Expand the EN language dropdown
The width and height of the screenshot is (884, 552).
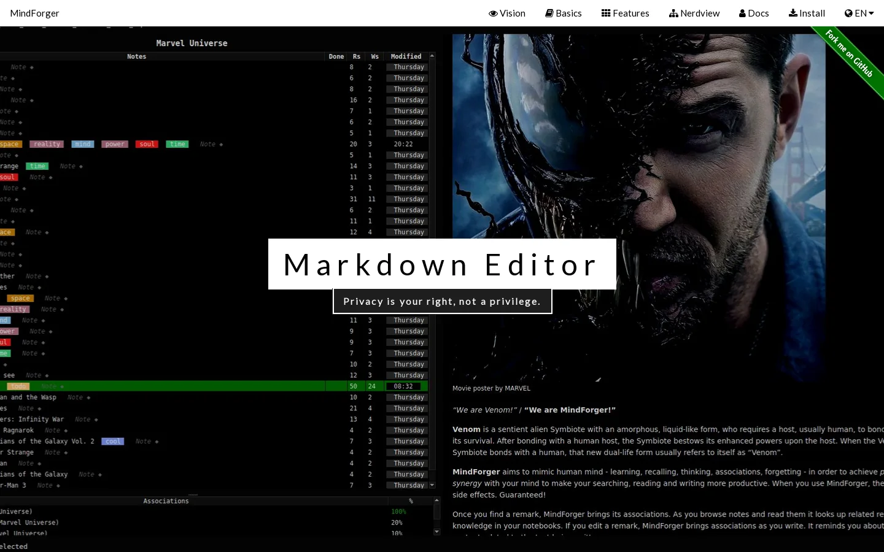tap(859, 13)
